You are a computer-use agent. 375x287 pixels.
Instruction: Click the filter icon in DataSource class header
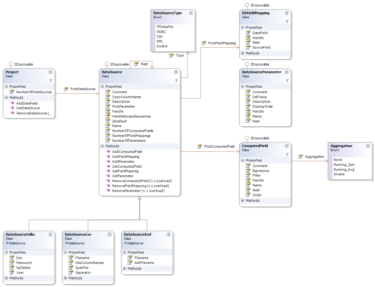pos(176,81)
